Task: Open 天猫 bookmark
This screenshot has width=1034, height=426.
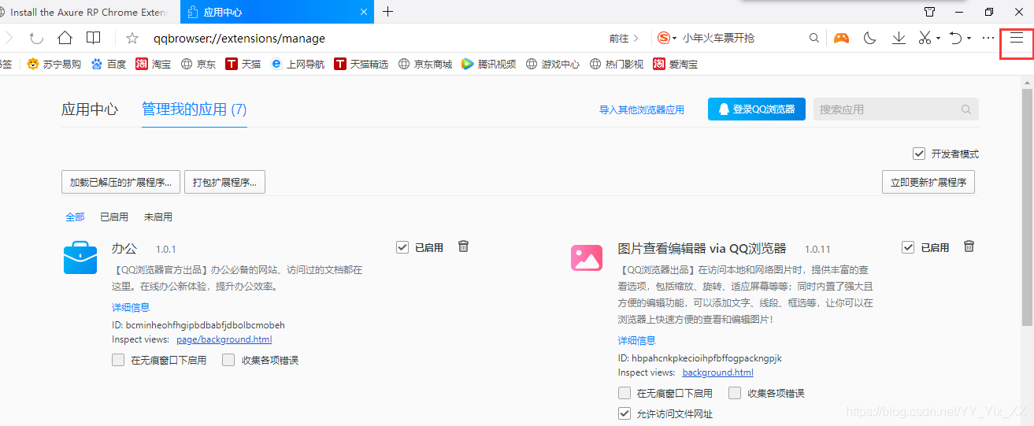Action: [243, 65]
